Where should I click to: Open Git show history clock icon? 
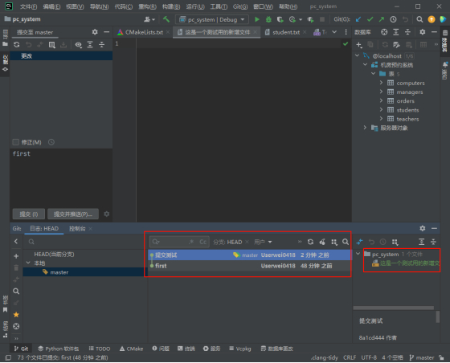coord(393,19)
